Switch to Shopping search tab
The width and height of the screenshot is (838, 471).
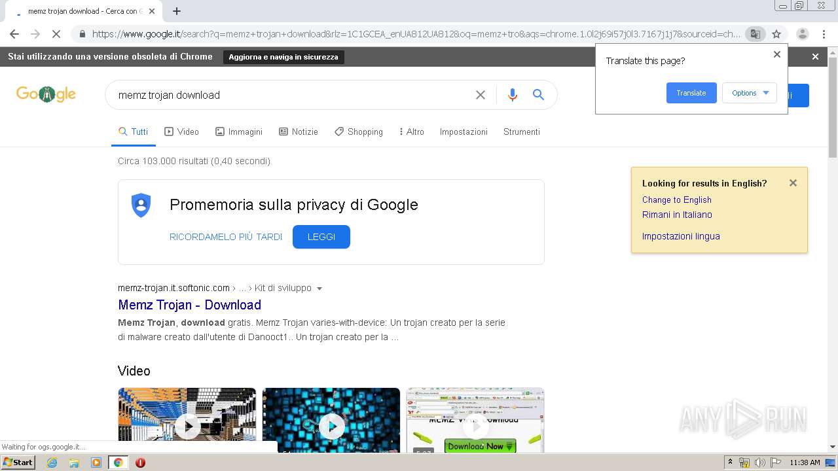pyautogui.click(x=359, y=131)
